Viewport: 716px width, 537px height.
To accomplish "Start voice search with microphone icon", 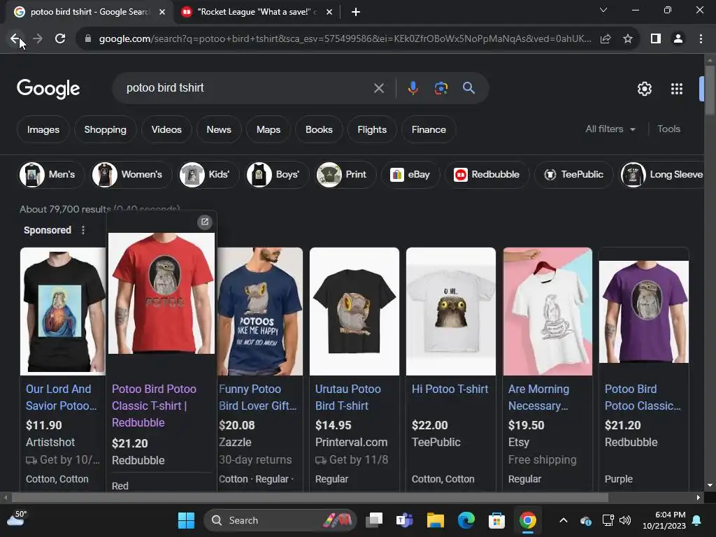I will (413, 88).
